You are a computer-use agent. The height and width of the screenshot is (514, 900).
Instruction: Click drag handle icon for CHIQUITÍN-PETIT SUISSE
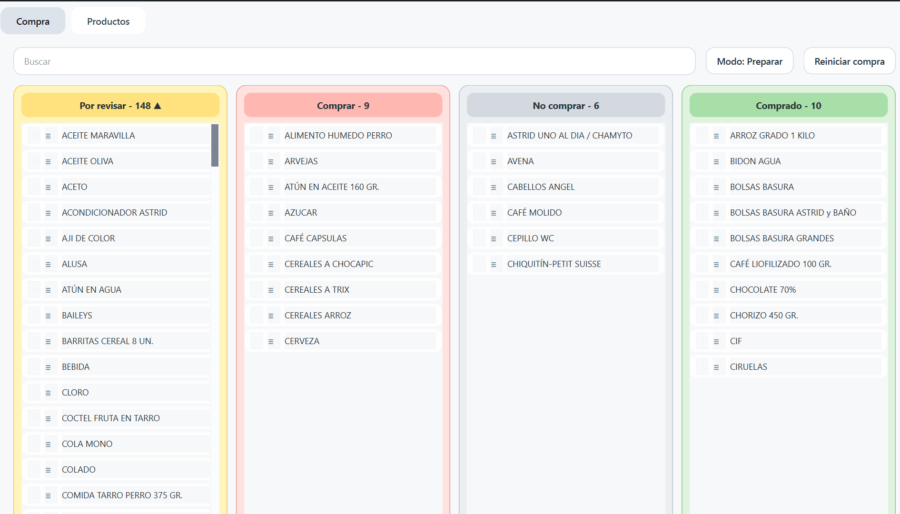pyautogui.click(x=494, y=265)
